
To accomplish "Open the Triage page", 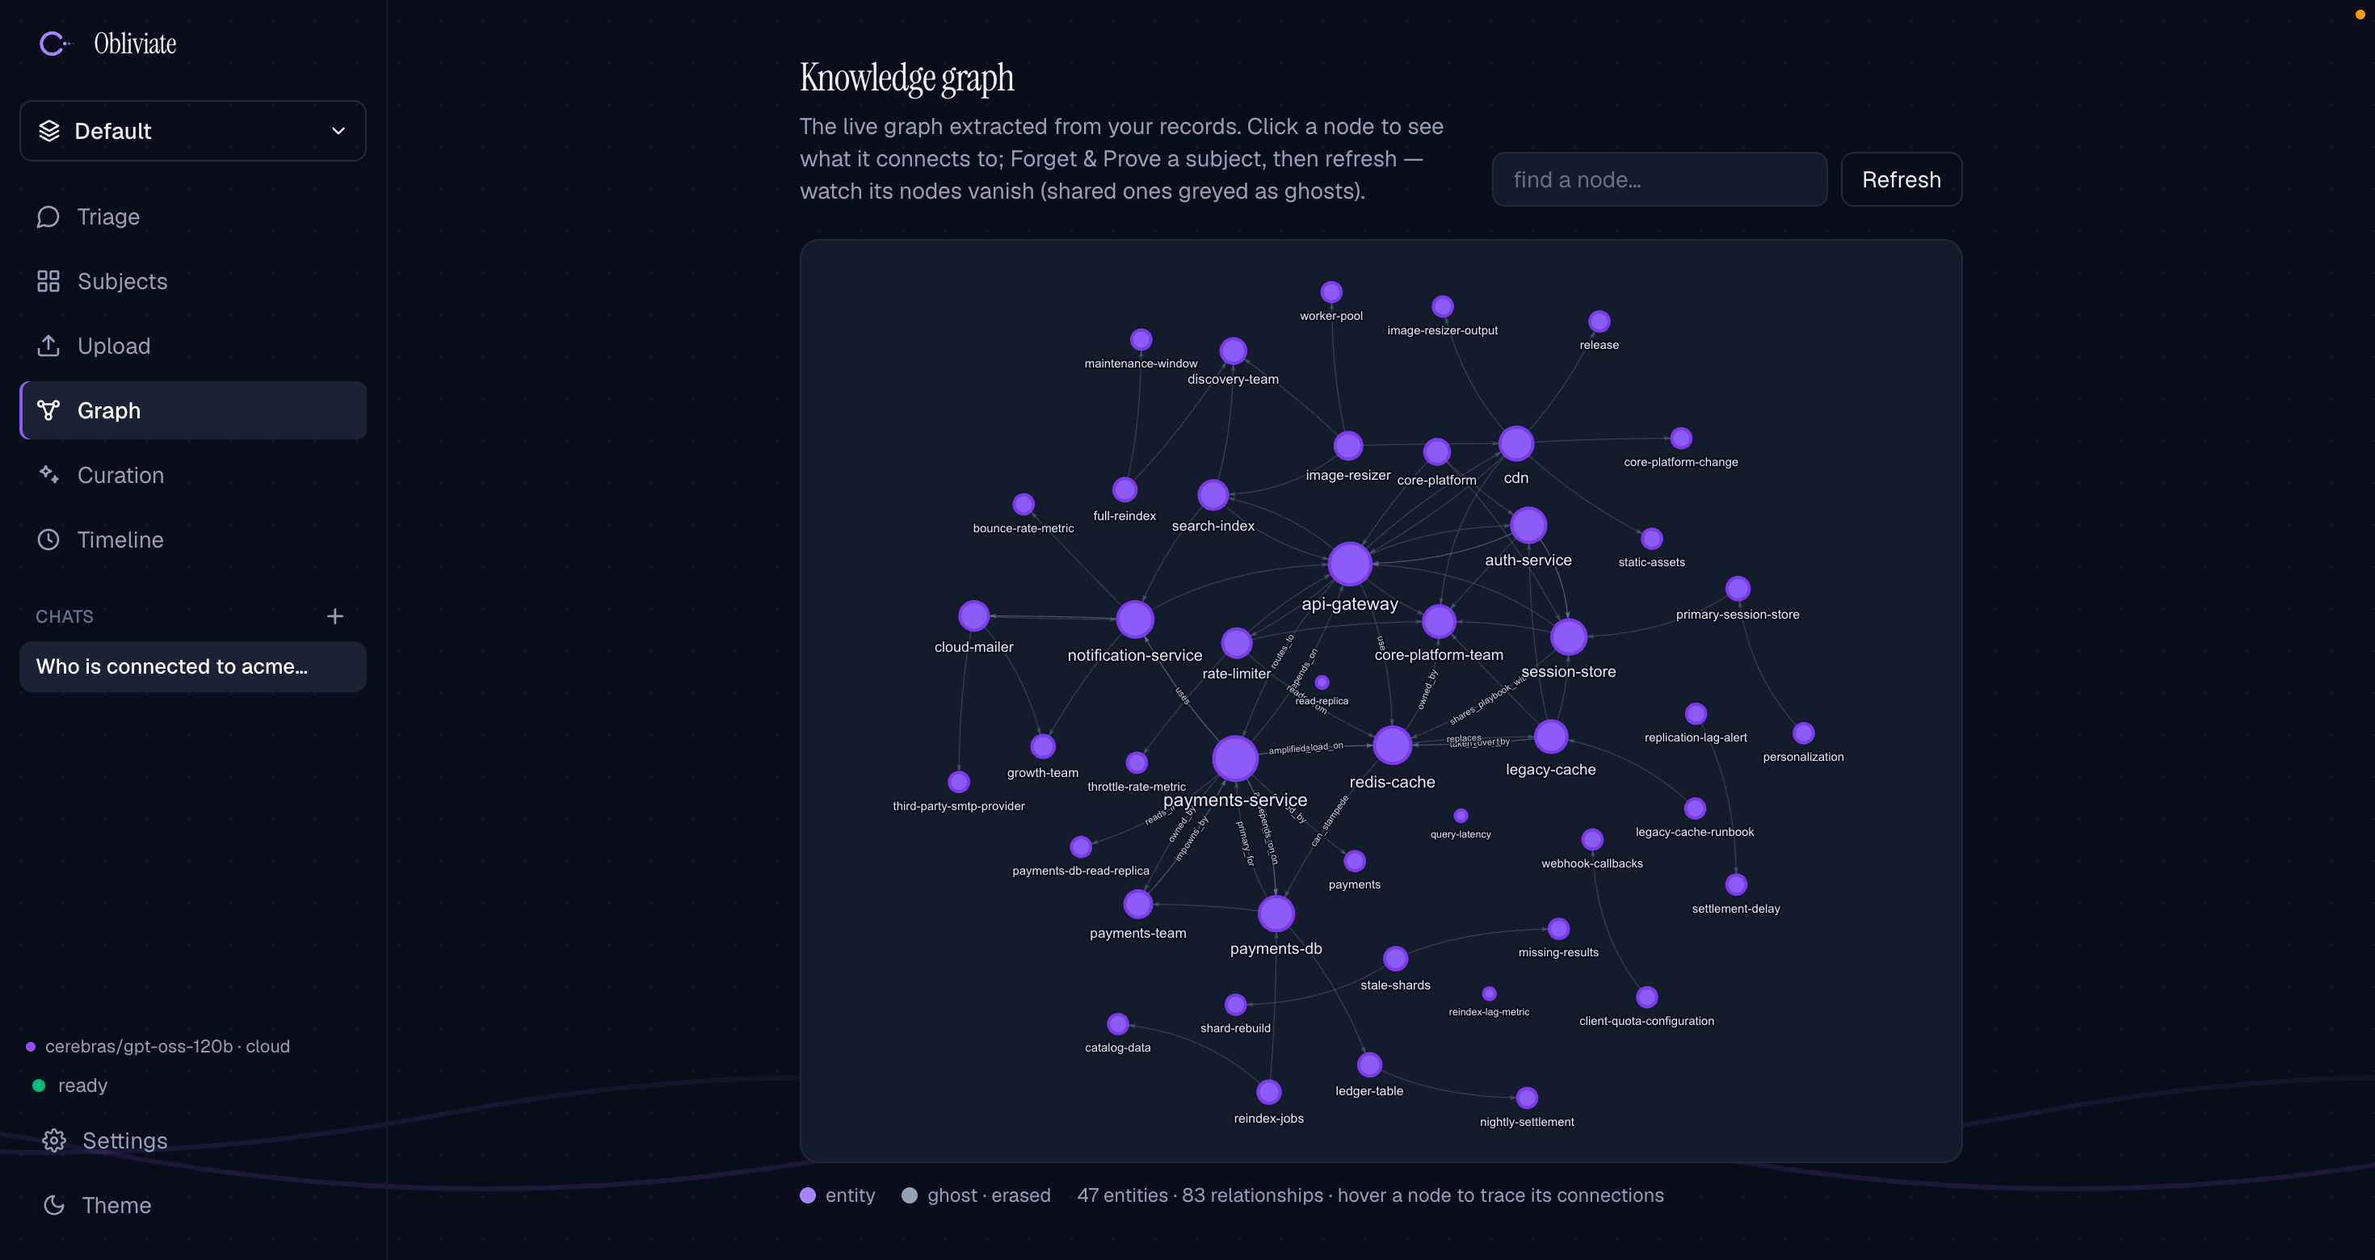I will click(x=193, y=216).
